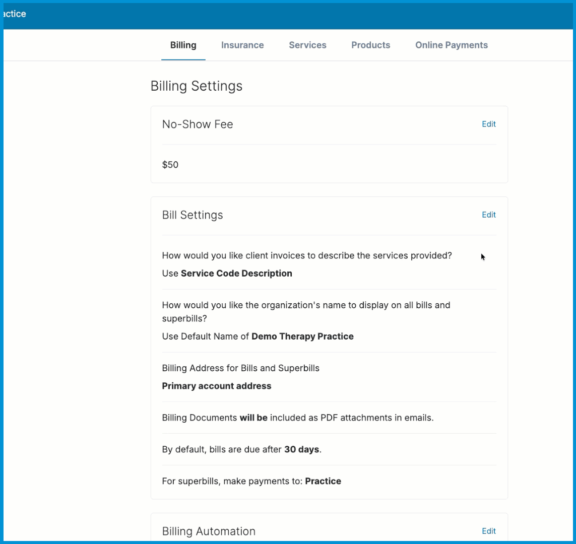Click superbills payments to Practice line
Viewport: 576px width, 544px height.
click(251, 481)
